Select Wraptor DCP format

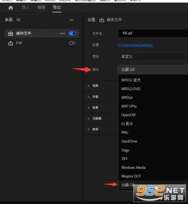click(x=153, y=176)
